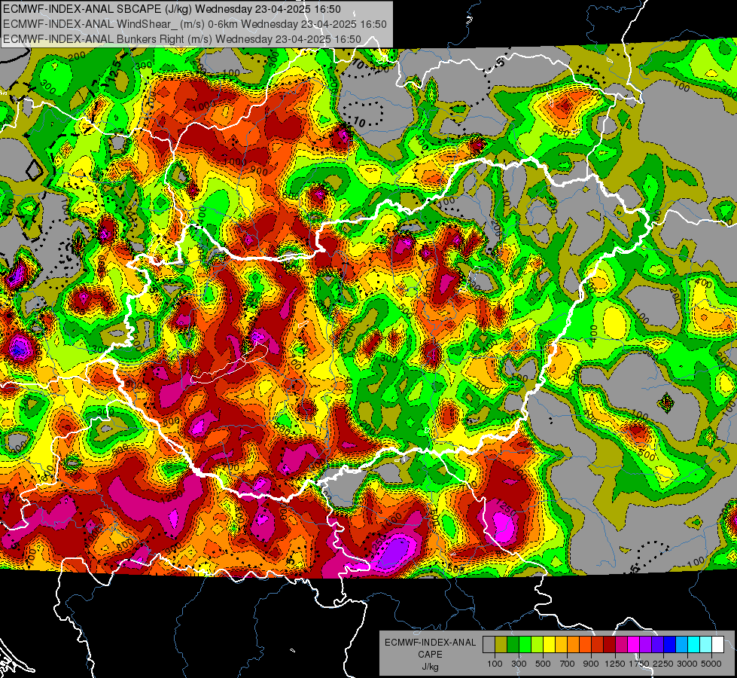This screenshot has height=678, width=737.
Task: Click the orange swatch above the 700 tick
Action: click(x=574, y=644)
